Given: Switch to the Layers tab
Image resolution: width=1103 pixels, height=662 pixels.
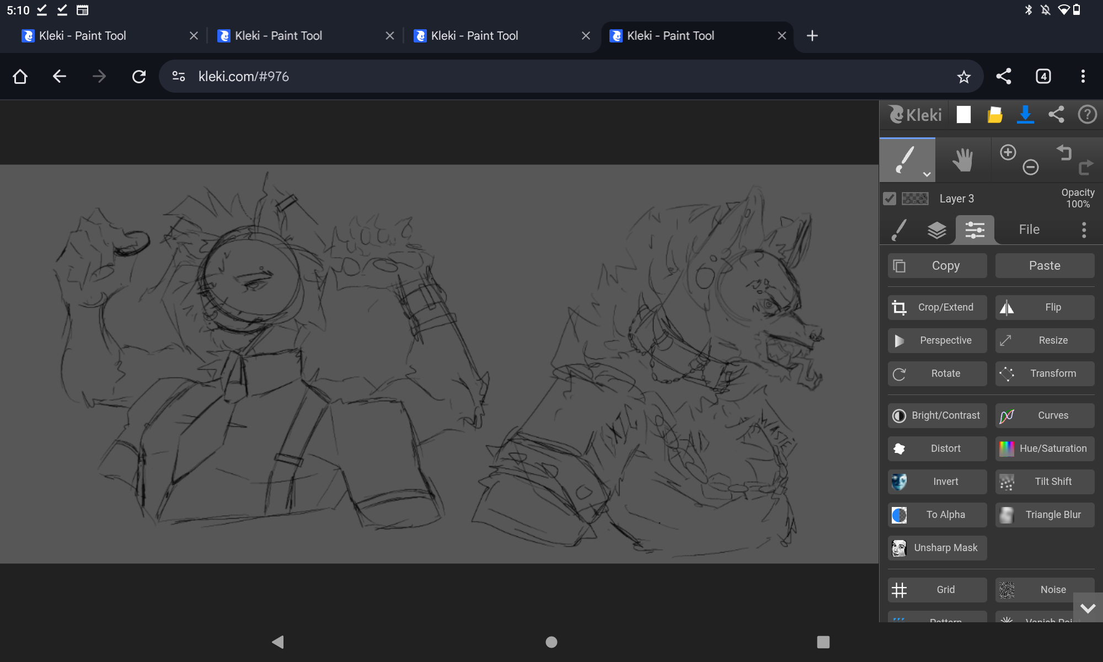Looking at the screenshot, I should (x=936, y=229).
